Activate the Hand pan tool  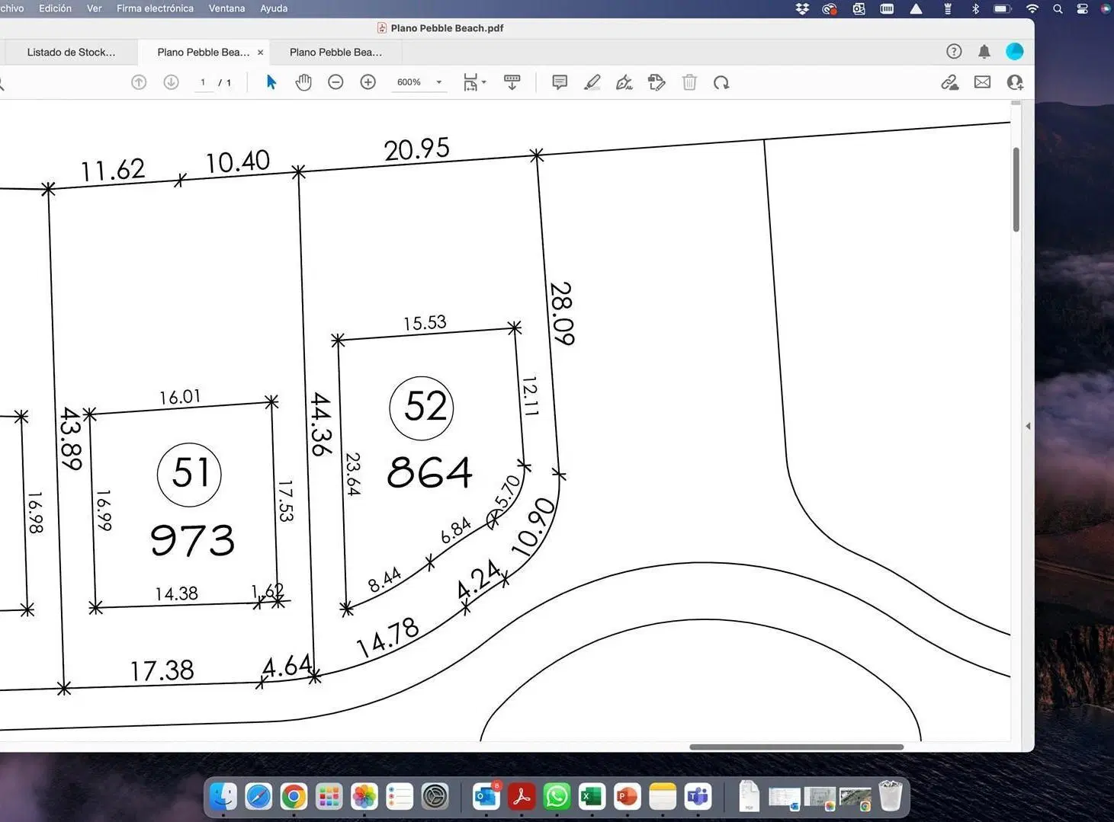tap(303, 82)
